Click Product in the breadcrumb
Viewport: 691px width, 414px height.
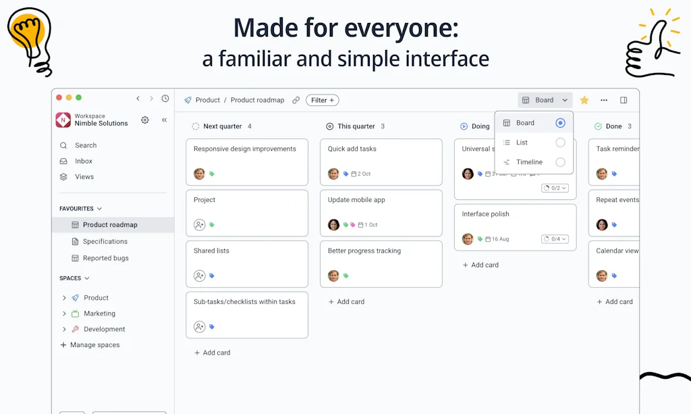[x=207, y=99]
